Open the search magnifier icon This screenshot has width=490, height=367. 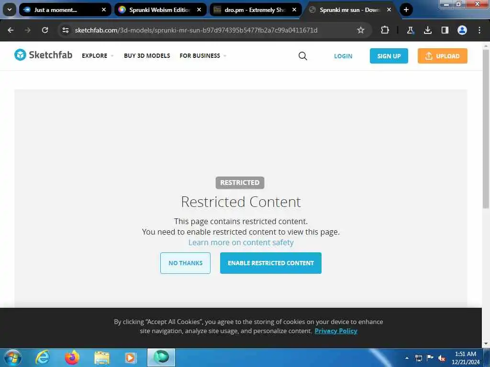[302, 56]
